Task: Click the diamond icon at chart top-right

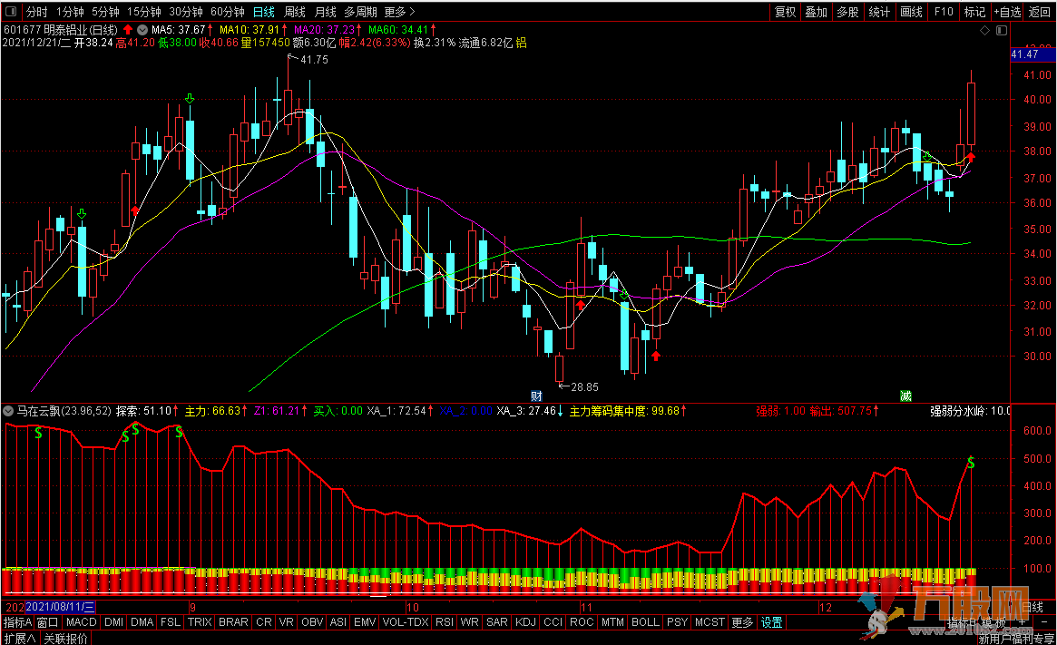Action: (x=986, y=31)
